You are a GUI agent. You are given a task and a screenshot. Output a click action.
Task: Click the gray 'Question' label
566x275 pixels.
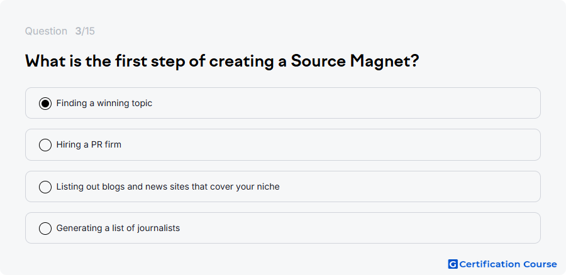[x=46, y=31]
